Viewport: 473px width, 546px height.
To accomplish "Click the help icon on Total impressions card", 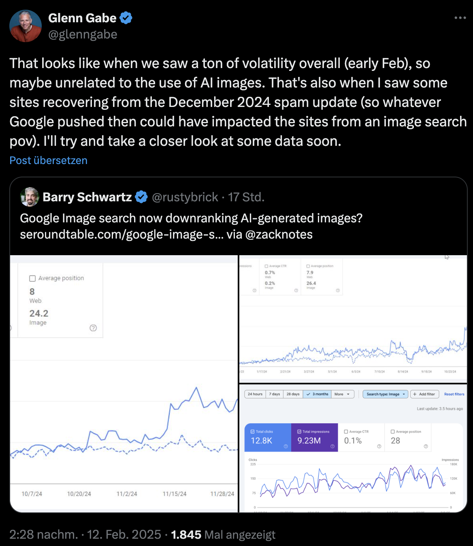I will [x=332, y=446].
